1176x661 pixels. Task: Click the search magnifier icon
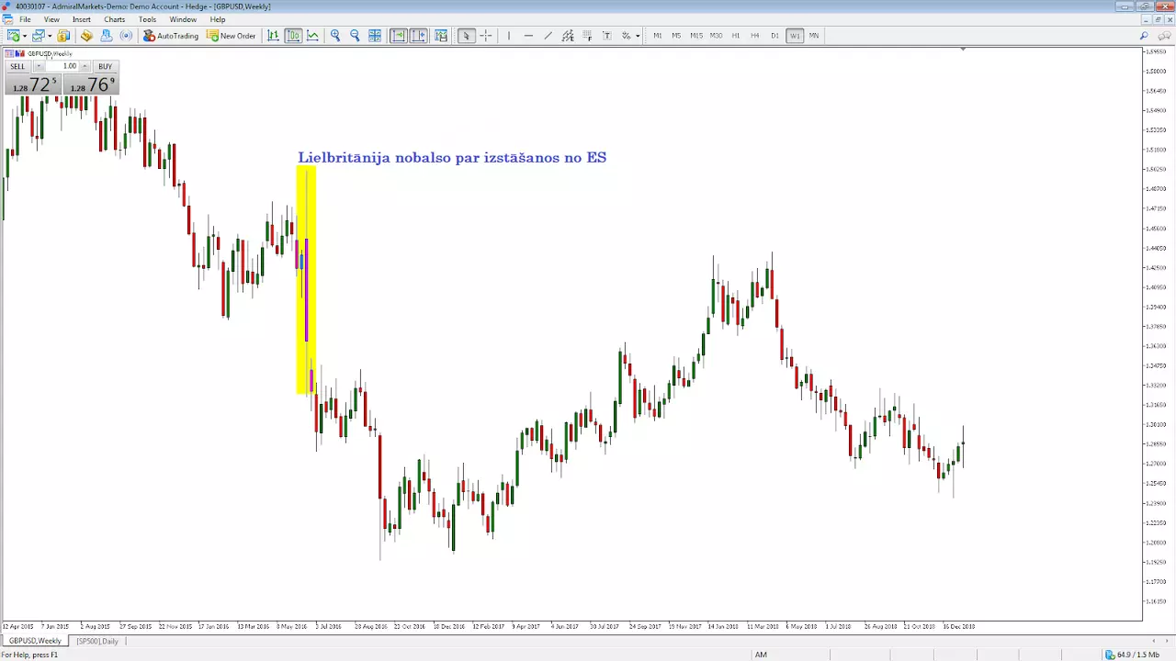[1144, 36]
